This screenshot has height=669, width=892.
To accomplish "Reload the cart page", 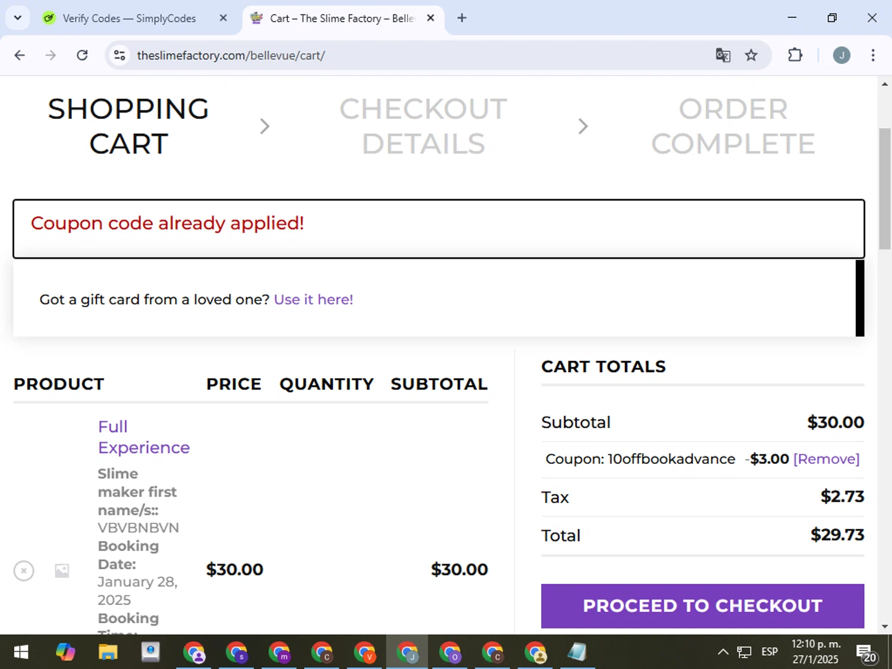I will pos(82,55).
